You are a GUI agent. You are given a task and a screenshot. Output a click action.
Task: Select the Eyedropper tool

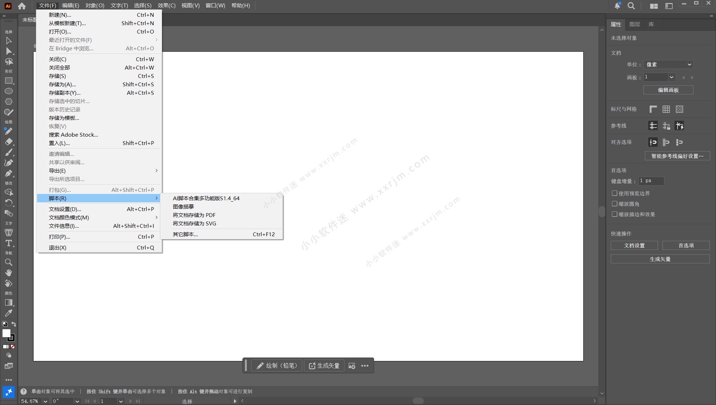pyautogui.click(x=9, y=313)
